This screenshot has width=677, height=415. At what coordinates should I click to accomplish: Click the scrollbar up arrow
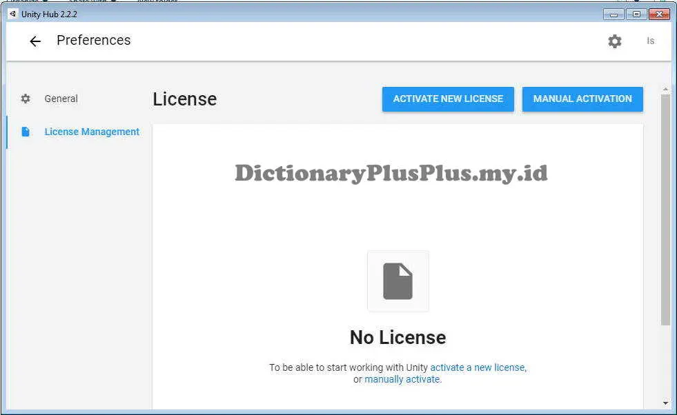[x=665, y=90]
